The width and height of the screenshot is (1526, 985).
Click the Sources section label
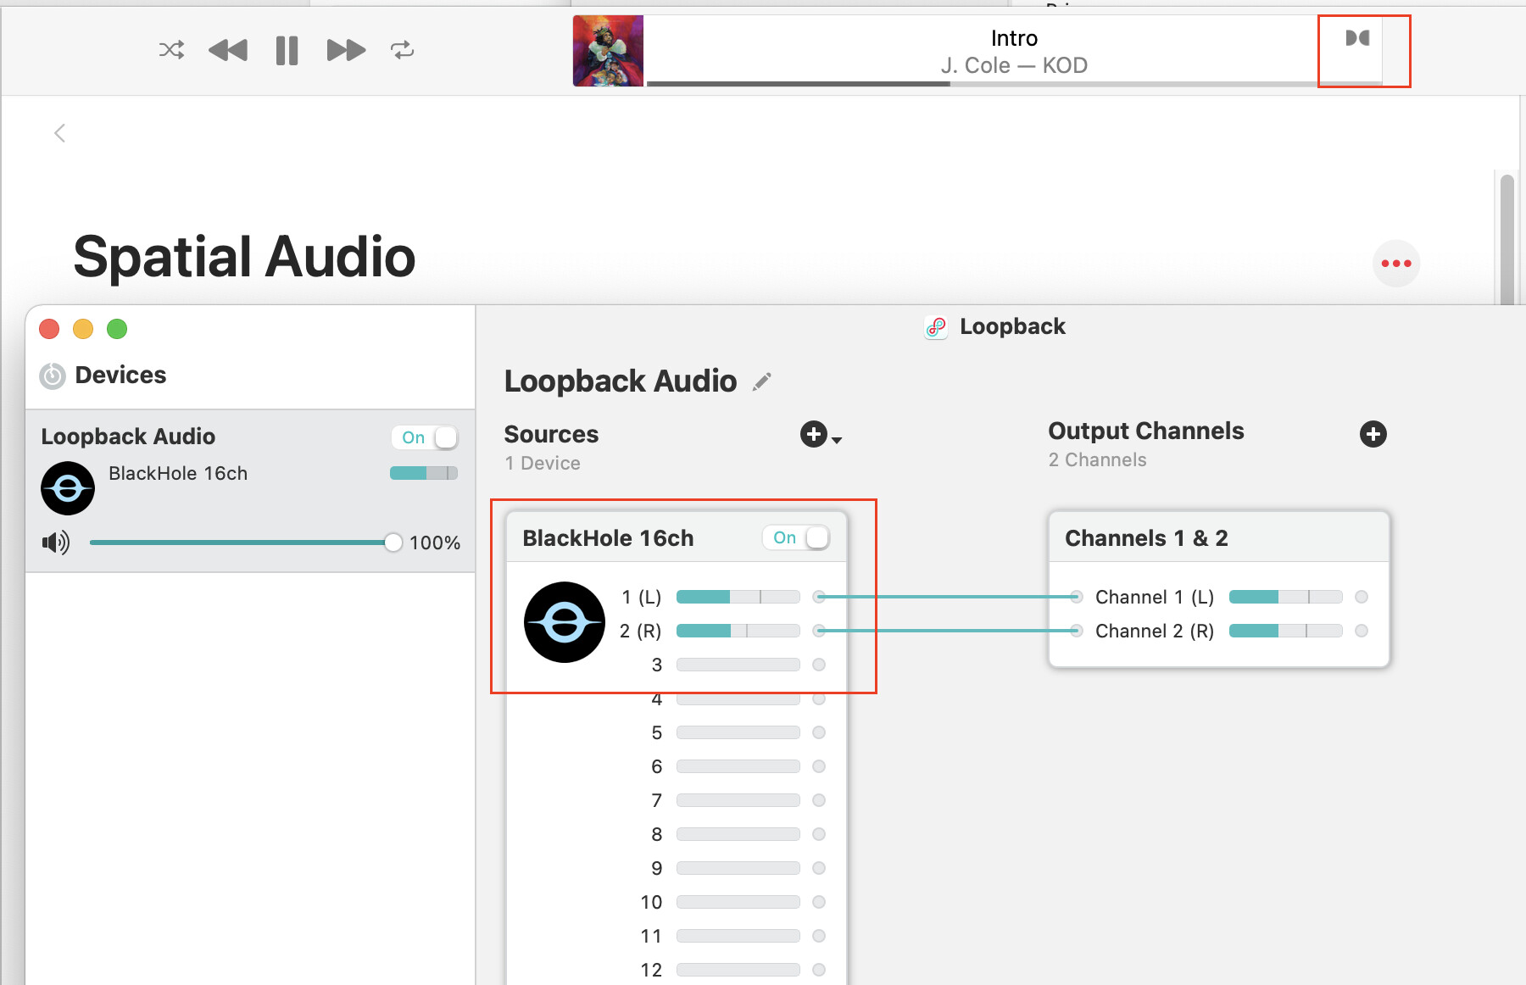tap(551, 434)
